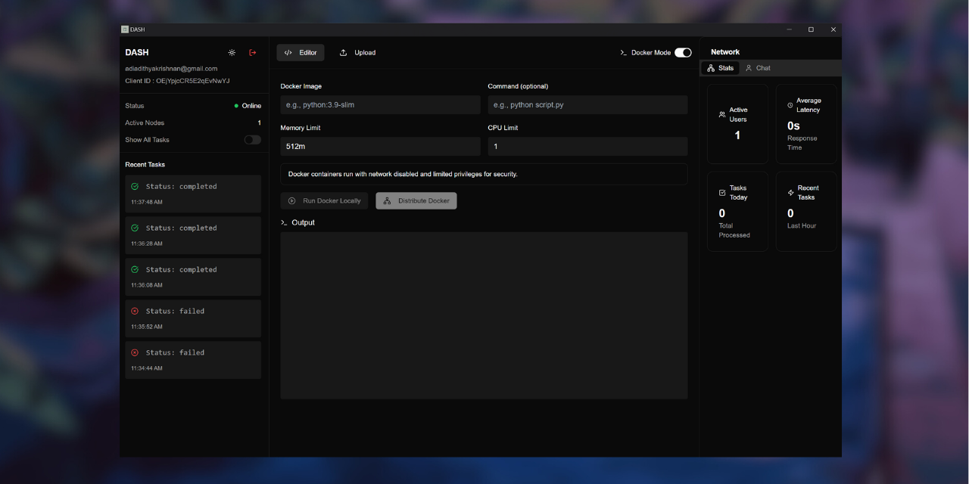Viewport: 969px width, 484px height.
Task: Click the code </> icon on Editor button
Action: [x=288, y=52]
